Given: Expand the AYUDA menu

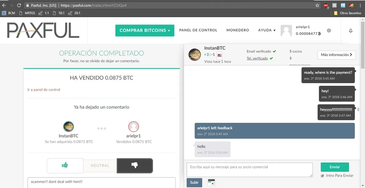Looking at the screenshot, I should [x=267, y=30].
